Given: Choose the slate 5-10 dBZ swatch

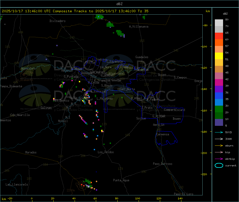Looking at the screenshot, I should 219,122.
